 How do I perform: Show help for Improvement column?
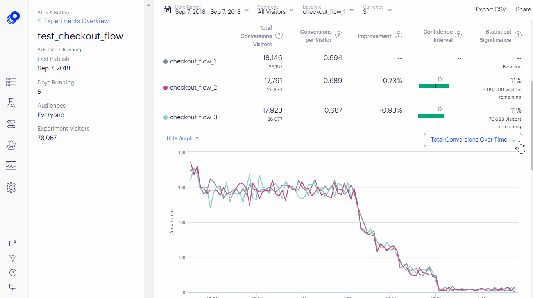[399, 35]
